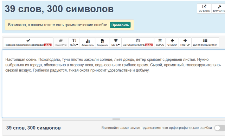Click the 'Выявляйте даже самые труднозаметные' label

click(156, 128)
